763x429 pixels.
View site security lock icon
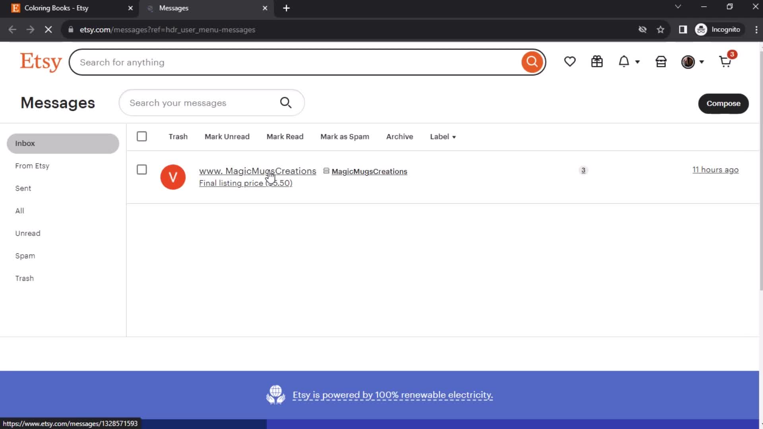71,30
